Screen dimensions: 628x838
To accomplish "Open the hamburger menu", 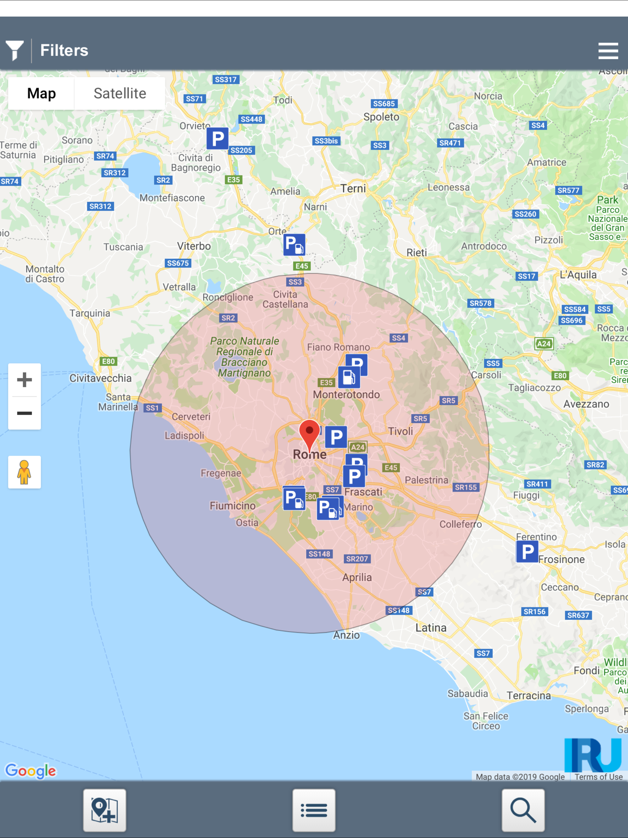I will pos(608,51).
